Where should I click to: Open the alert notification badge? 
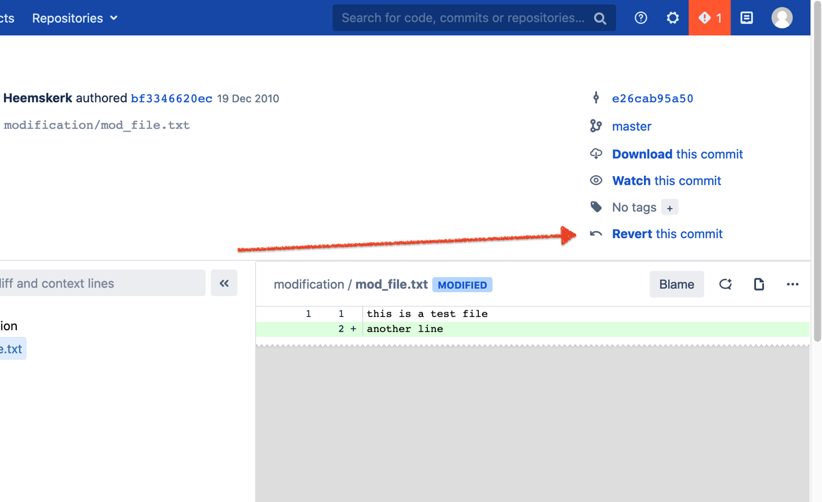tap(709, 18)
